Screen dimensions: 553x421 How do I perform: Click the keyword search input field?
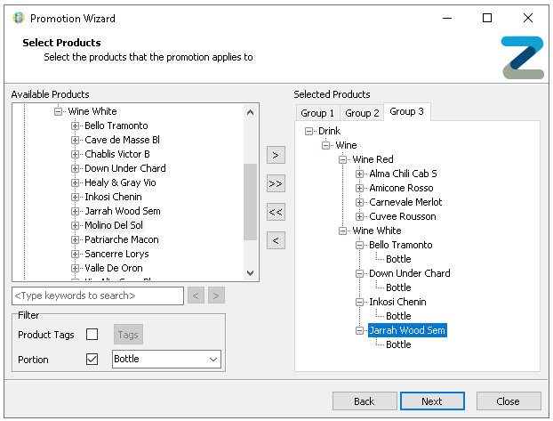click(x=98, y=296)
